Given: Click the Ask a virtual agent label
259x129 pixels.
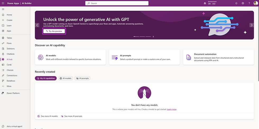Looking at the screenshot, I should pos(15,126).
